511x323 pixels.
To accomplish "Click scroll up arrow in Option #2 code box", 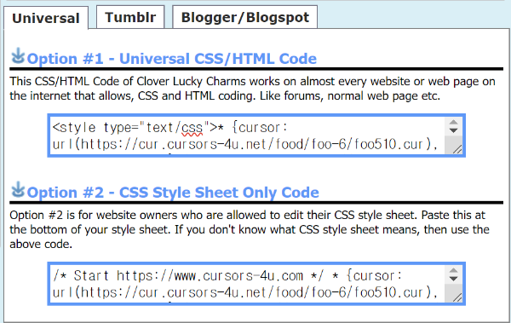I will click(453, 270).
